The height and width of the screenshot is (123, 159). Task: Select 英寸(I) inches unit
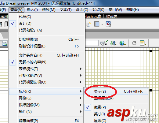116,114
